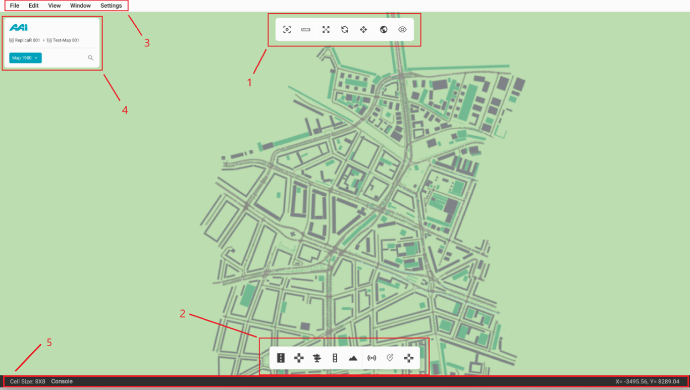This screenshot has height=390, width=690.
Task: Click the last junction icon in bottom toolbar
Action: 409,358
